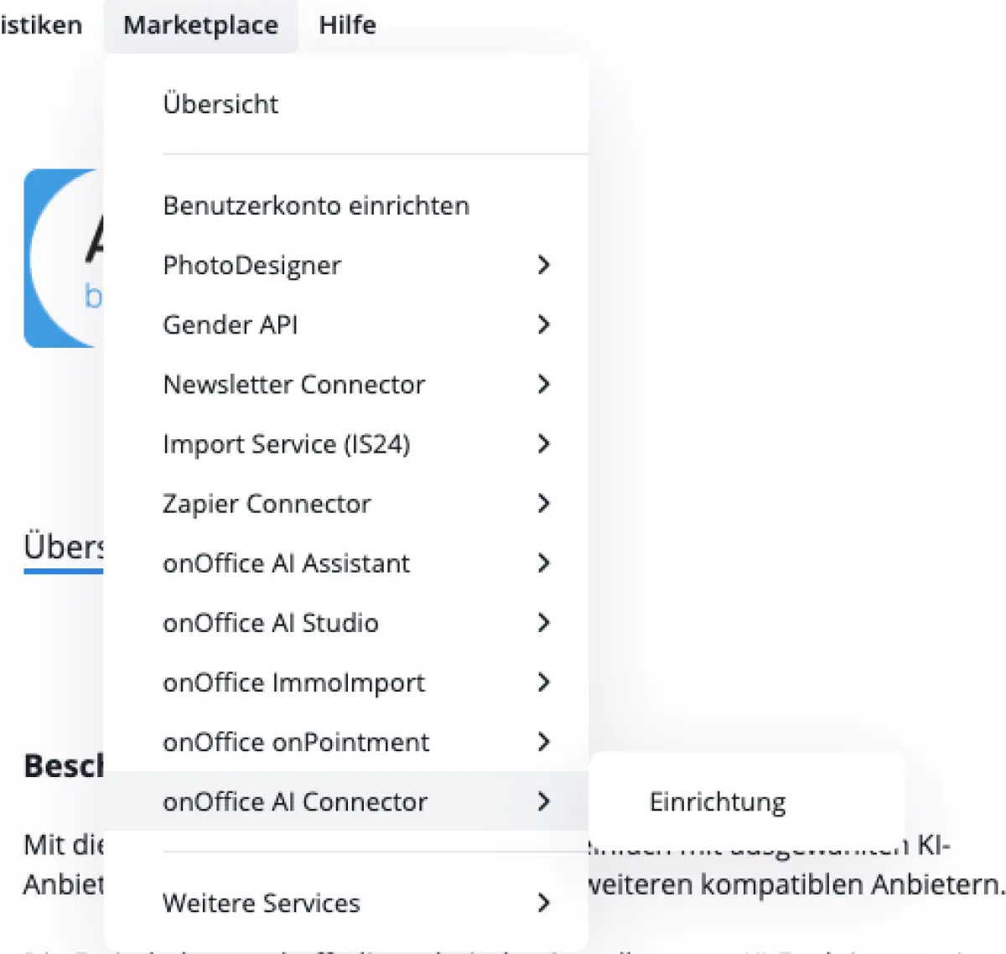Open Weitere Services entry
This screenshot has width=1006, height=954.
click(x=346, y=903)
